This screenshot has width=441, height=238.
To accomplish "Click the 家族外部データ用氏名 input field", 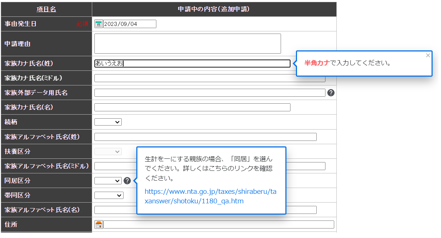I will pos(210,93).
